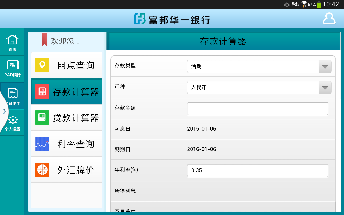The width and height of the screenshot is (344, 215).
Task: Tap the Wi-Fi status bar icon
Action: (304, 4)
